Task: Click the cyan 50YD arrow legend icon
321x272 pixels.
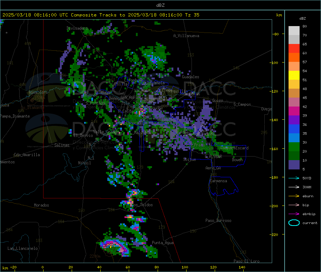Action: pos(294,178)
